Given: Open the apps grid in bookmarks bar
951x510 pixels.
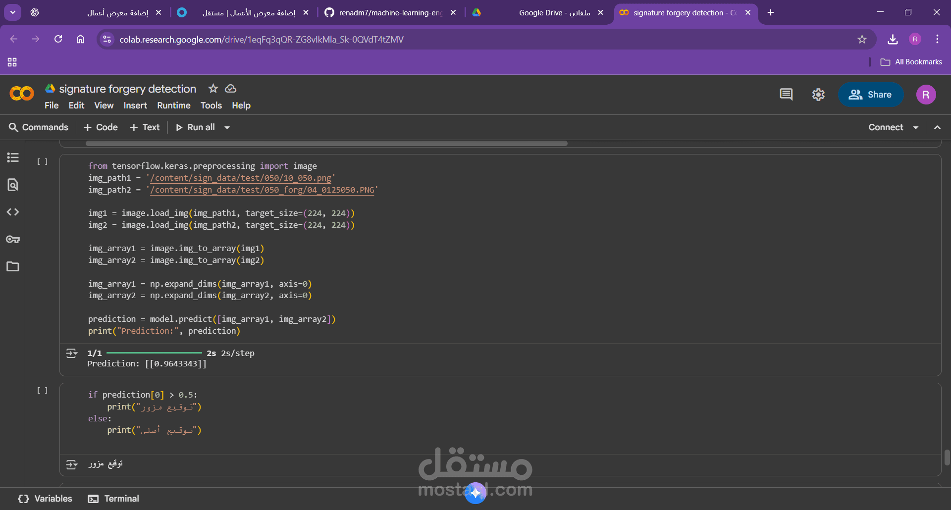Looking at the screenshot, I should click(12, 62).
